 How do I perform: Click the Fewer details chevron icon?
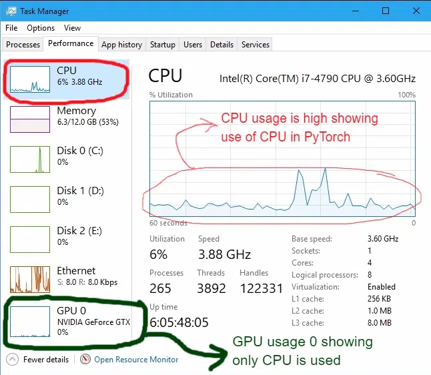pyautogui.click(x=12, y=360)
